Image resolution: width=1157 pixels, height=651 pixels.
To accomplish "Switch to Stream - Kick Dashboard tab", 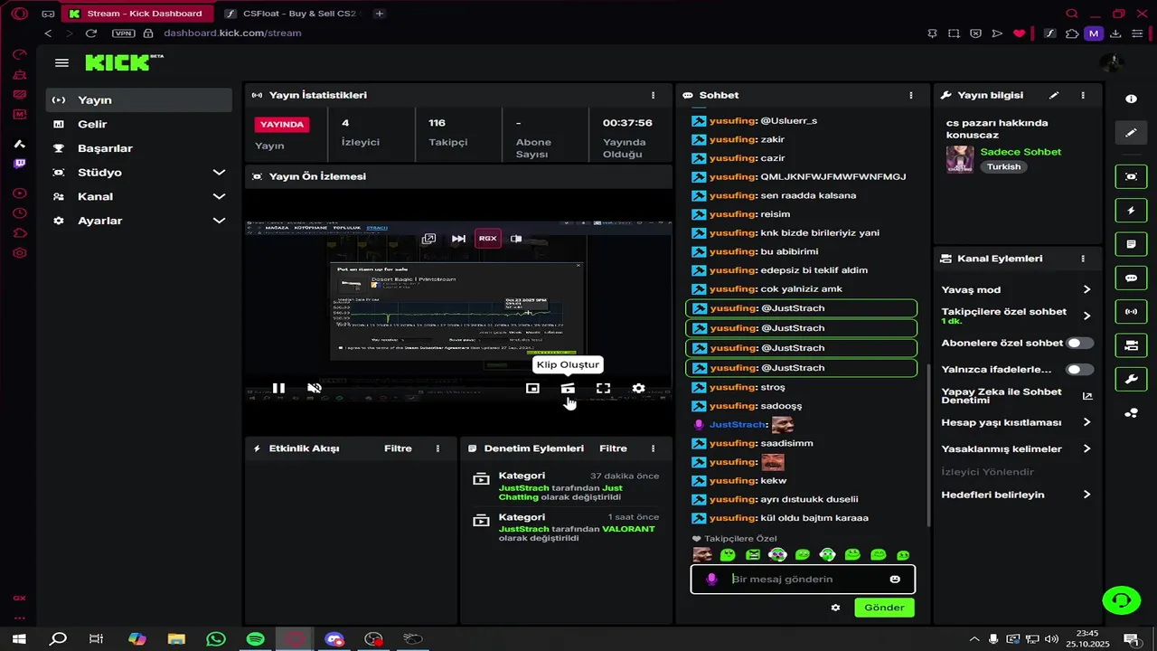I will click(x=138, y=14).
